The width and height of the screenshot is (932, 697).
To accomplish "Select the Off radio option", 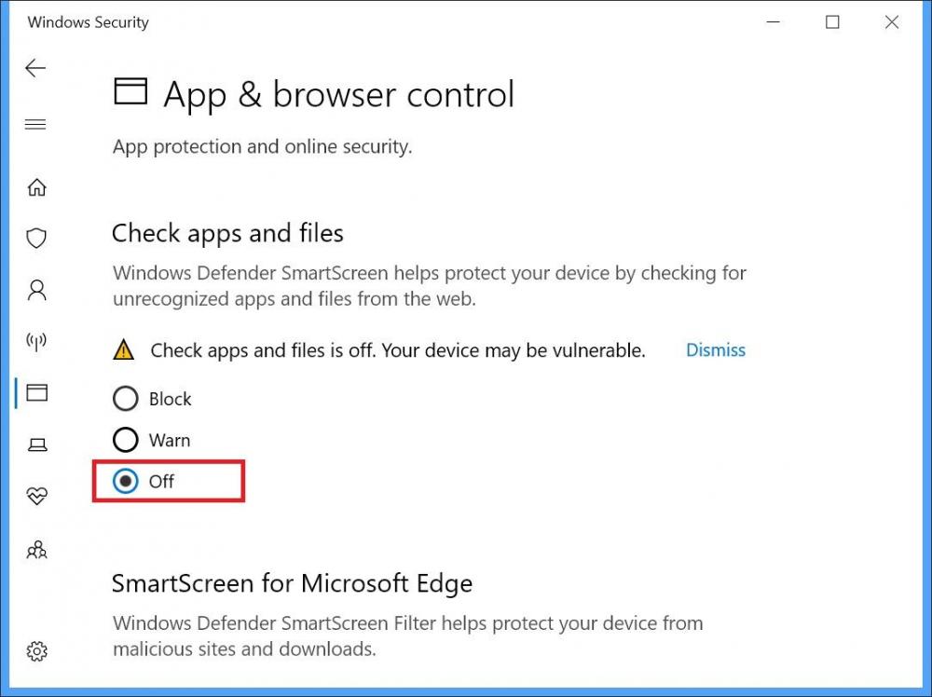I will click(144, 481).
